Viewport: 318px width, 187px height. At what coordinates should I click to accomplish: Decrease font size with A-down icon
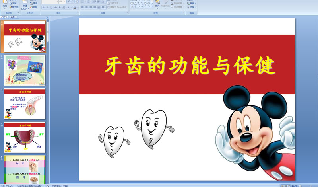click(x=72, y=2)
